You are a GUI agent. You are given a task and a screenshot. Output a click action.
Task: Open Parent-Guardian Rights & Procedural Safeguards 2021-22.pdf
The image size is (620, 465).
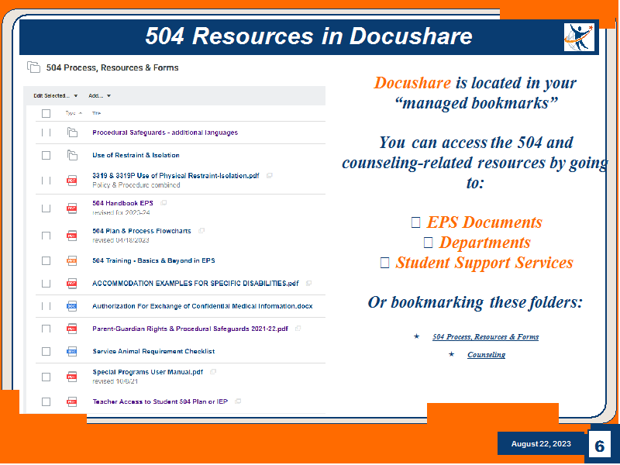point(190,329)
